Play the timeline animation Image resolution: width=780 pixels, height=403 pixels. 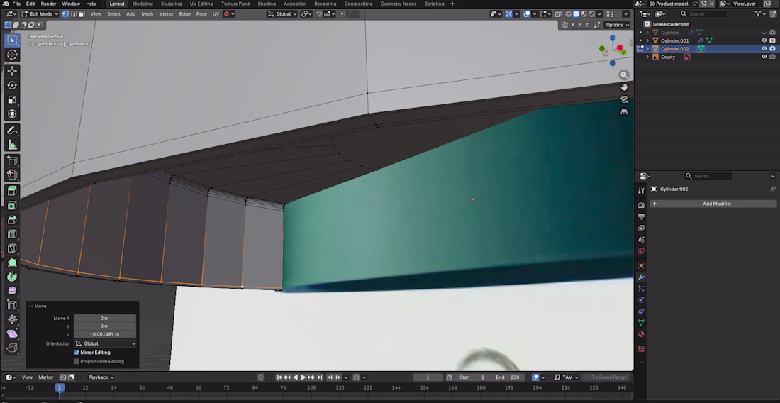click(x=303, y=377)
